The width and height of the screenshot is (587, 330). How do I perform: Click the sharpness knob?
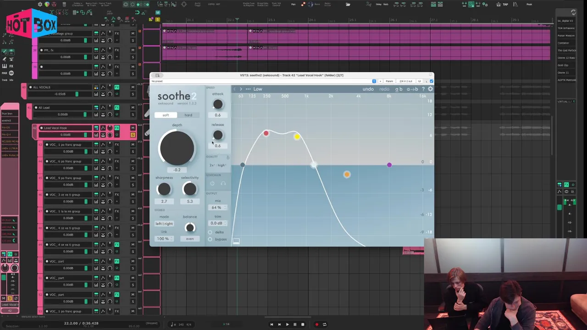(164, 189)
